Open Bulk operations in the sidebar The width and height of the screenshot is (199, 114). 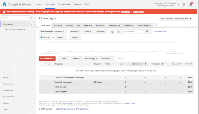(x=8, y=97)
